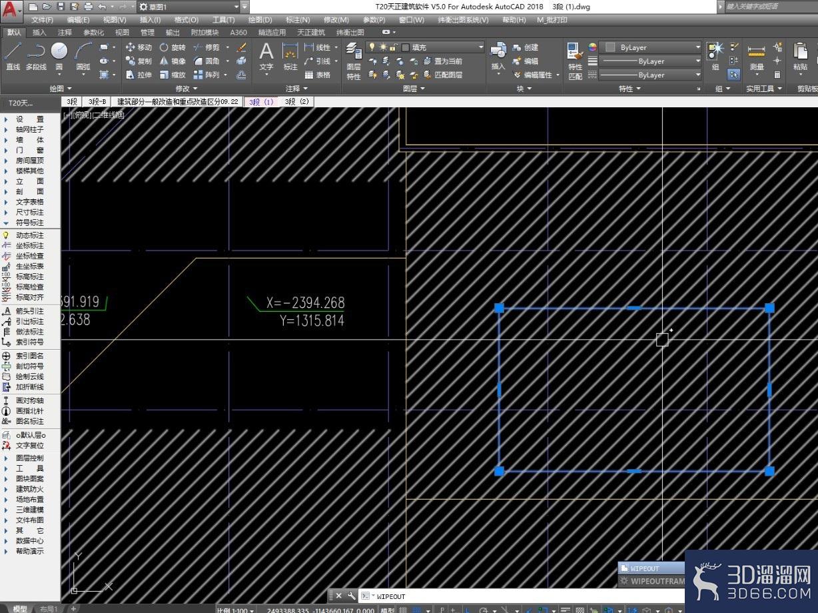Click the 修剪 (Trim) tool

point(206,47)
